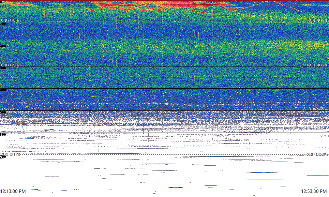Click the left 800.00 m range label
Screen dimensions: 329x197
11,20
